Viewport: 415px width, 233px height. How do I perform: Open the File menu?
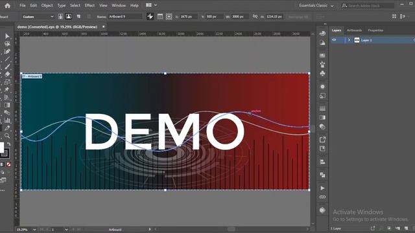pos(23,5)
